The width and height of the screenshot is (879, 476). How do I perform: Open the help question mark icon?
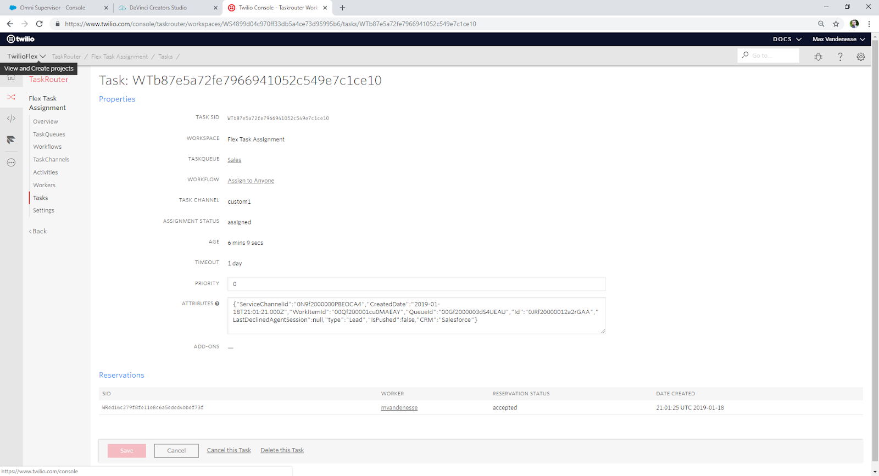pyautogui.click(x=840, y=57)
